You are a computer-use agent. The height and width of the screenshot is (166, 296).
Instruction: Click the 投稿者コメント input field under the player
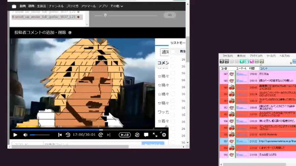click(92, 144)
